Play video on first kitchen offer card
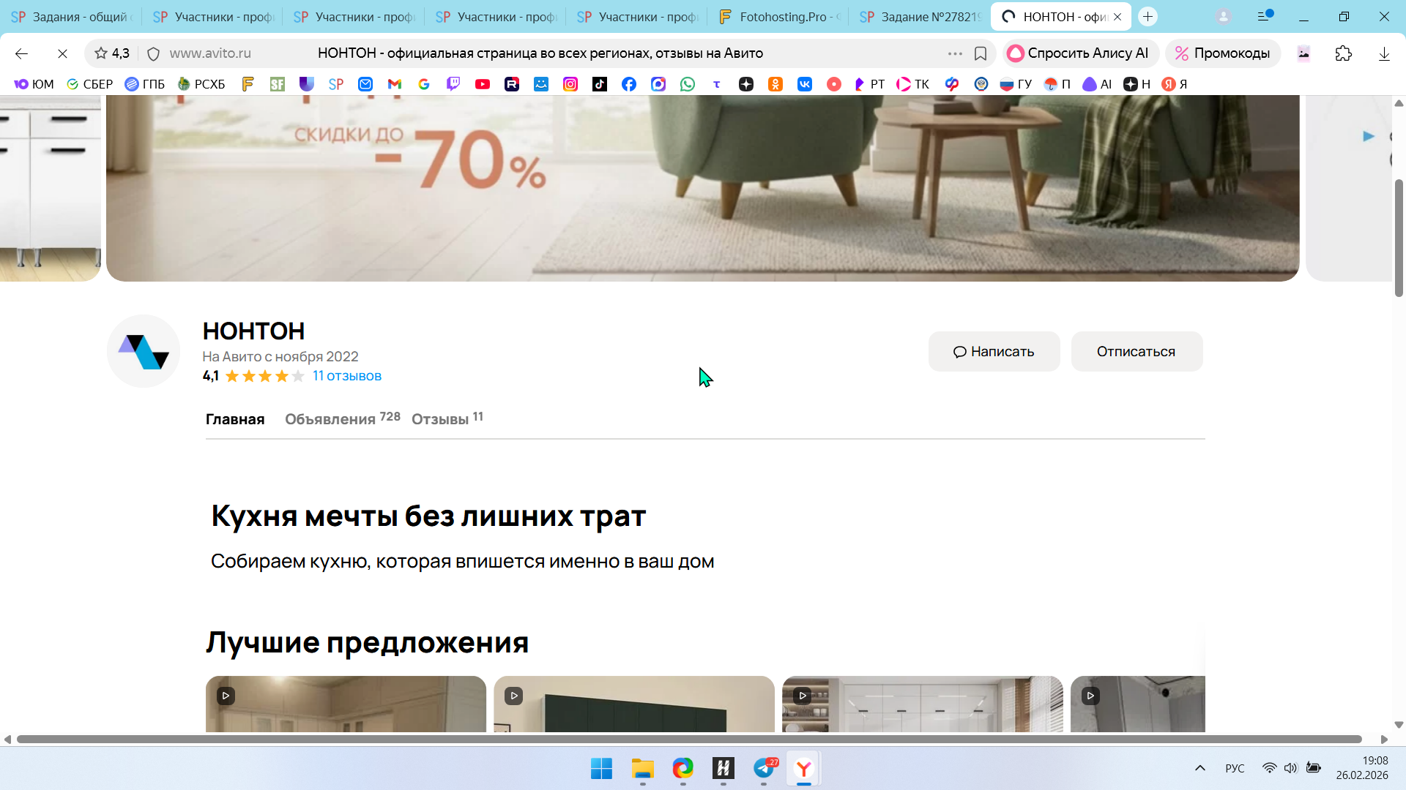1406x790 pixels. pyautogui.click(x=226, y=696)
